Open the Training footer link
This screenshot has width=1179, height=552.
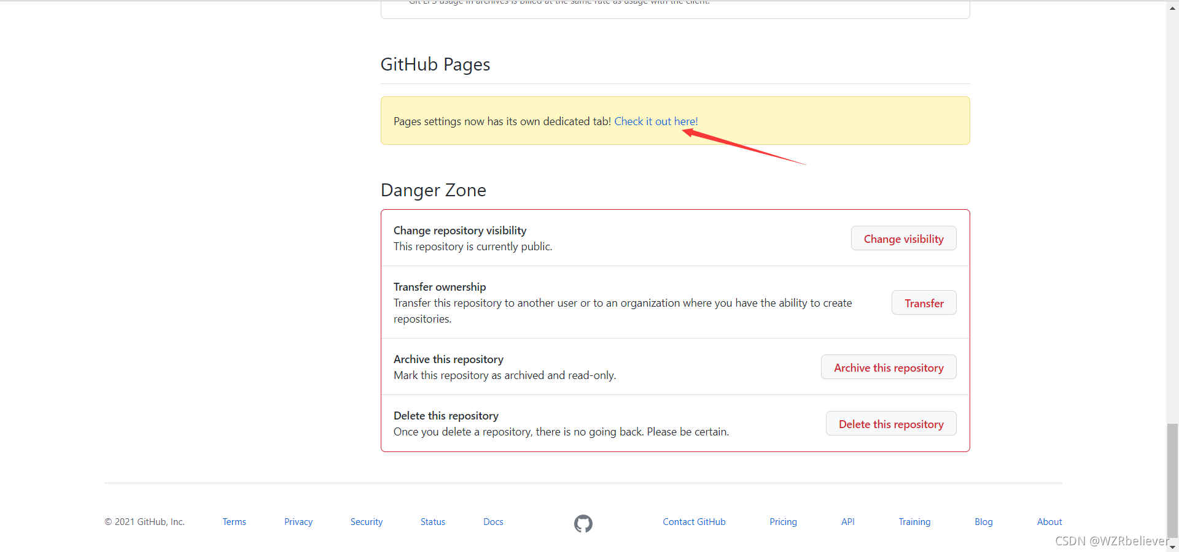914,522
